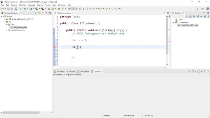The image size is (210, 118).
Task: Open the Source menu
Action: pos(14,5)
